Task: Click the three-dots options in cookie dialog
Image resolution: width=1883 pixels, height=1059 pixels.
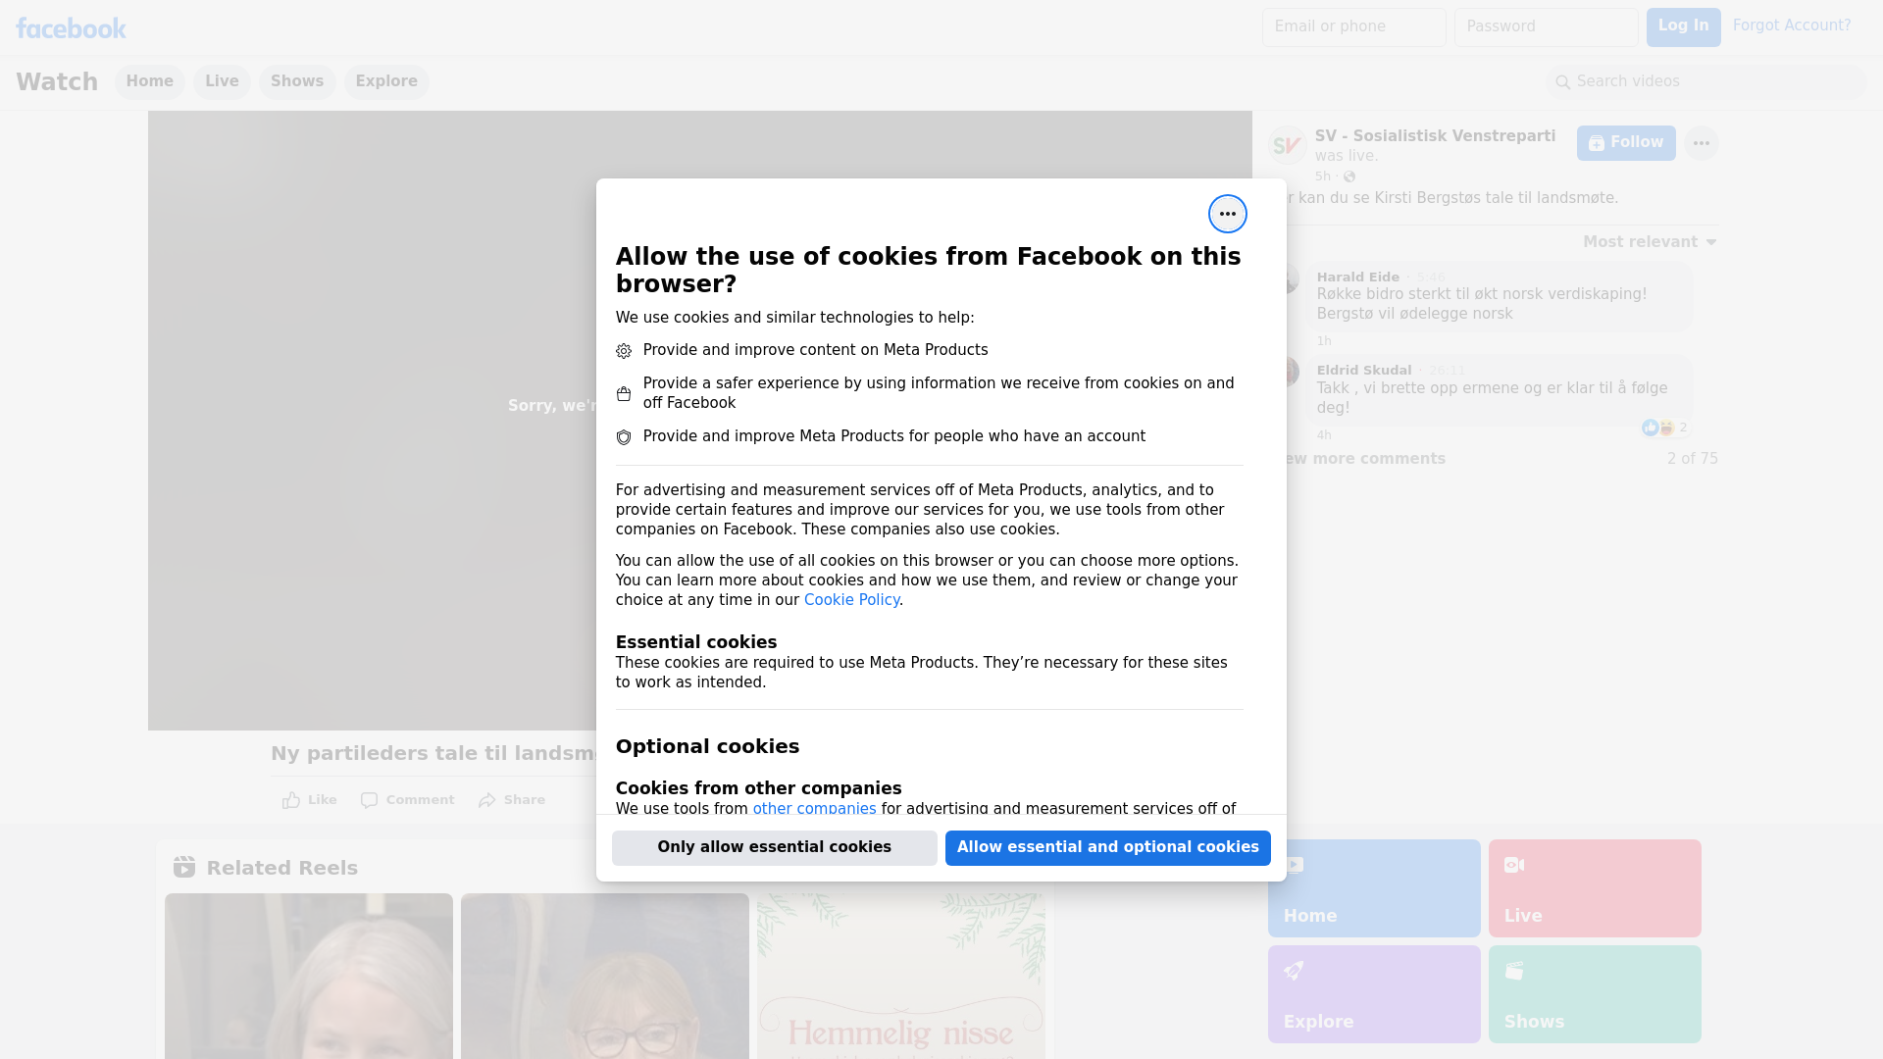Action: pos(1227,214)
